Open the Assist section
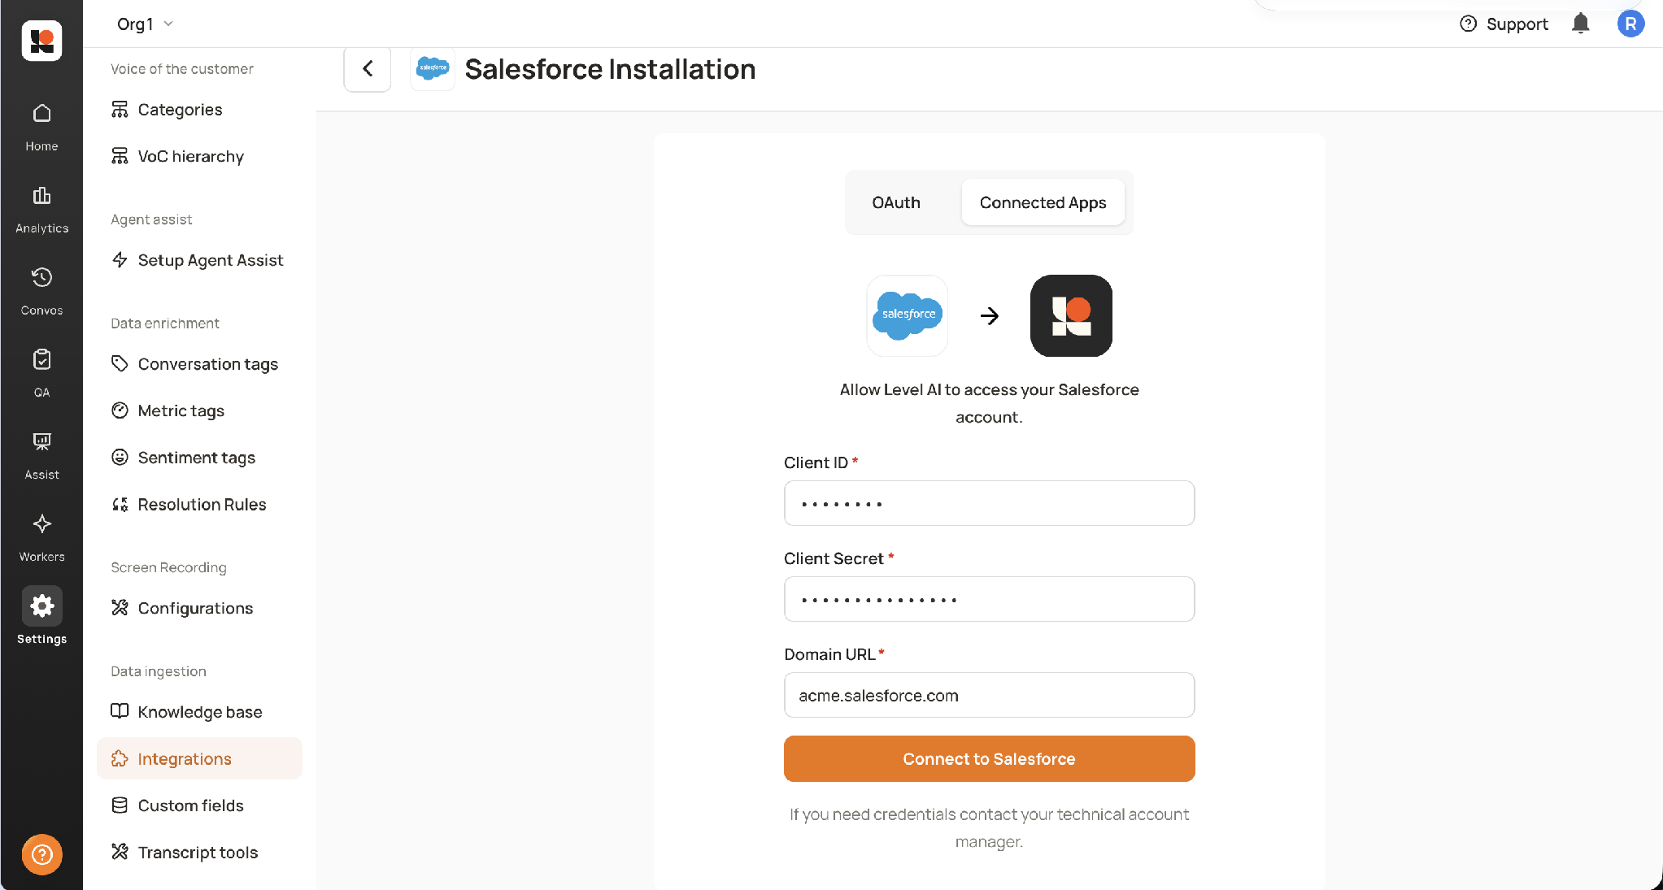This screenshot has height=890, width=1663. click(x=41, y=456)
